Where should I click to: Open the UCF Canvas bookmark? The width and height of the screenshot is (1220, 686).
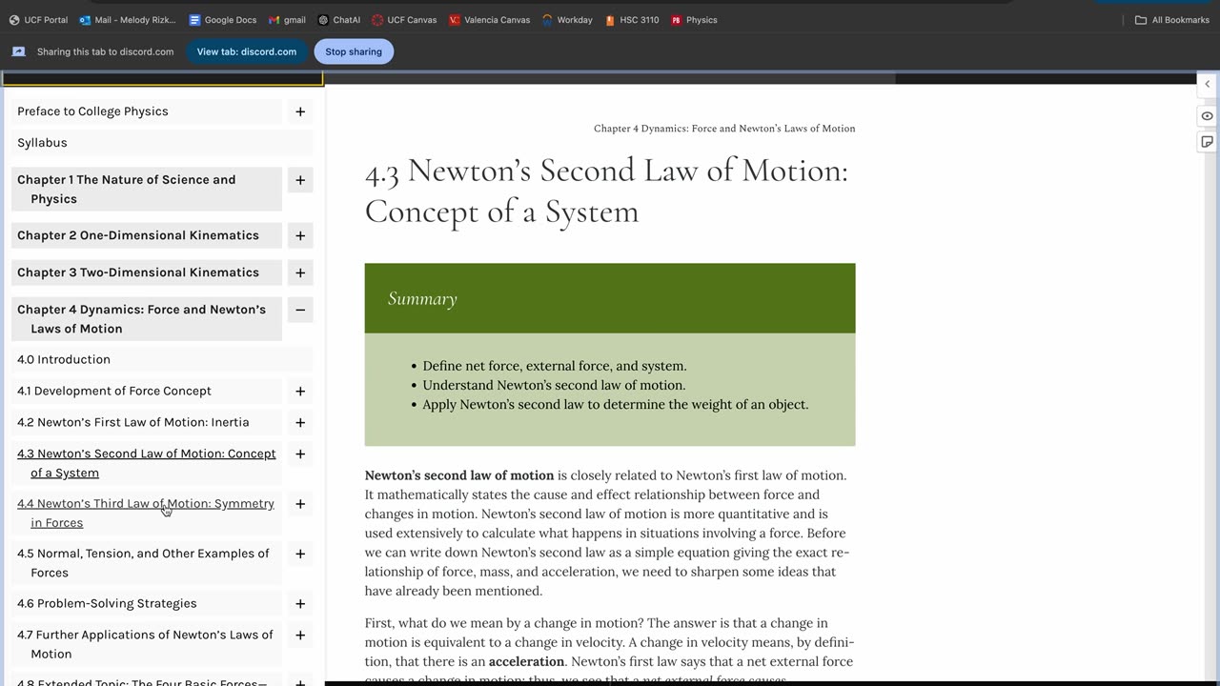(404, 20)
